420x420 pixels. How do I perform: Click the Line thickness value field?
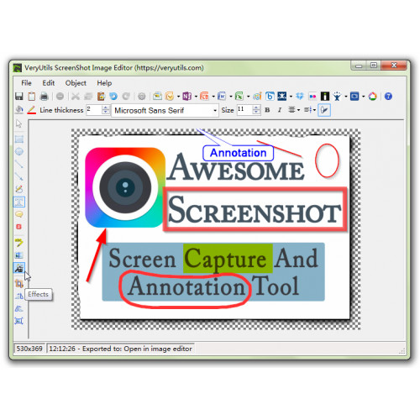(x=93, y=110)
